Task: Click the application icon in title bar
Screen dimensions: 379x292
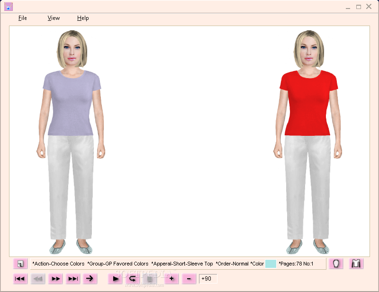Action: (x=9, y=7)
